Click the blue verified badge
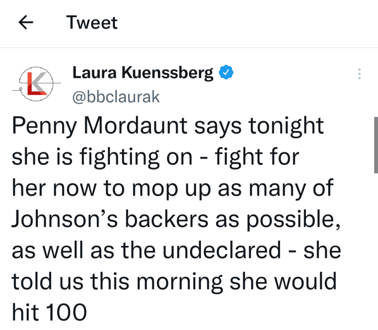The width and height of the screenshot is (378, 330). point(226,72)
